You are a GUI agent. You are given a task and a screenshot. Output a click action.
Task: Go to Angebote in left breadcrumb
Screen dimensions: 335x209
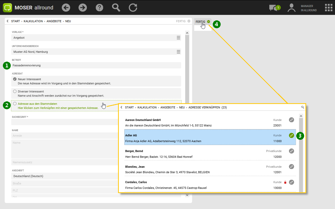[x=54, y=21]
